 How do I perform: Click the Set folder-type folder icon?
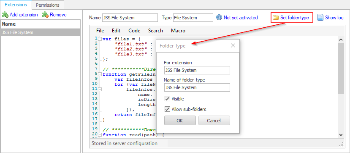(x=276, y=18)
